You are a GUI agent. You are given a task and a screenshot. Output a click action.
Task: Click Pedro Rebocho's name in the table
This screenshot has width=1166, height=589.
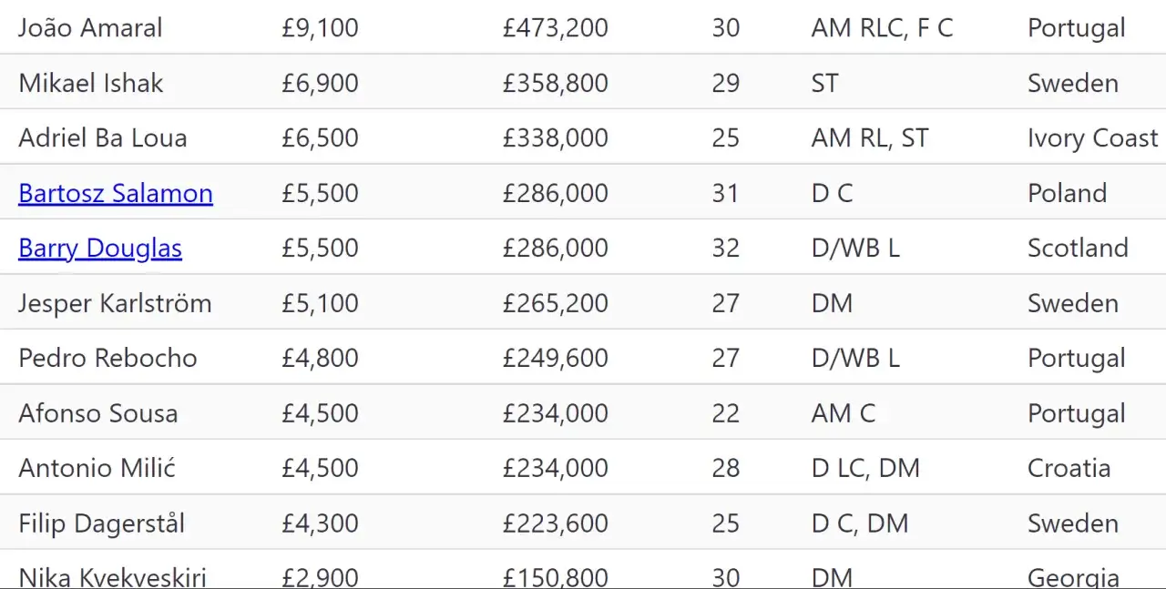click(x=107, y=358)
